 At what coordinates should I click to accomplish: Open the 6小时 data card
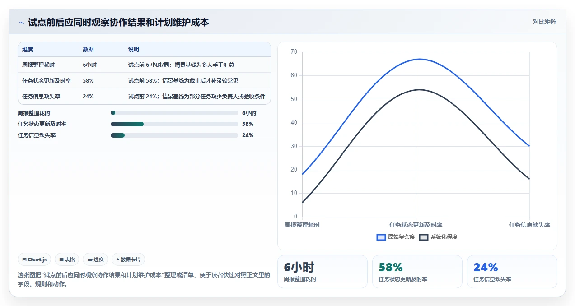tap(323, 272)
